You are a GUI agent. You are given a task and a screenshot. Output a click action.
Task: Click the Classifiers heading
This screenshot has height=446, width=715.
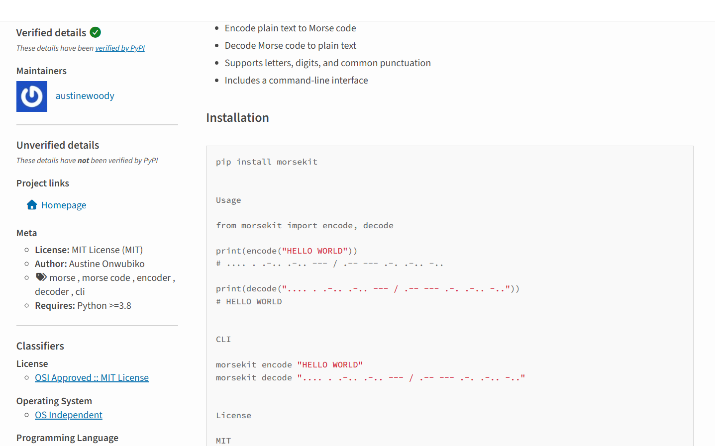pyautogui.click(x=40, y=346)
